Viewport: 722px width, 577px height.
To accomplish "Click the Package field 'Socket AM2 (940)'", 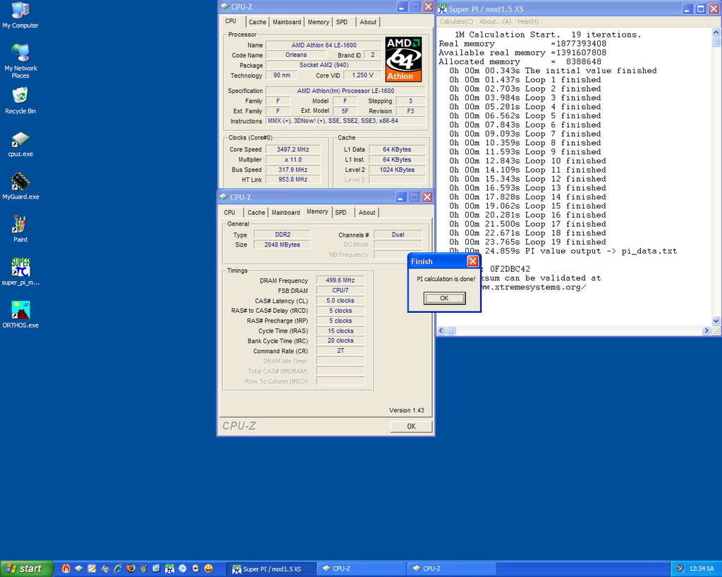I will [324, 65].
